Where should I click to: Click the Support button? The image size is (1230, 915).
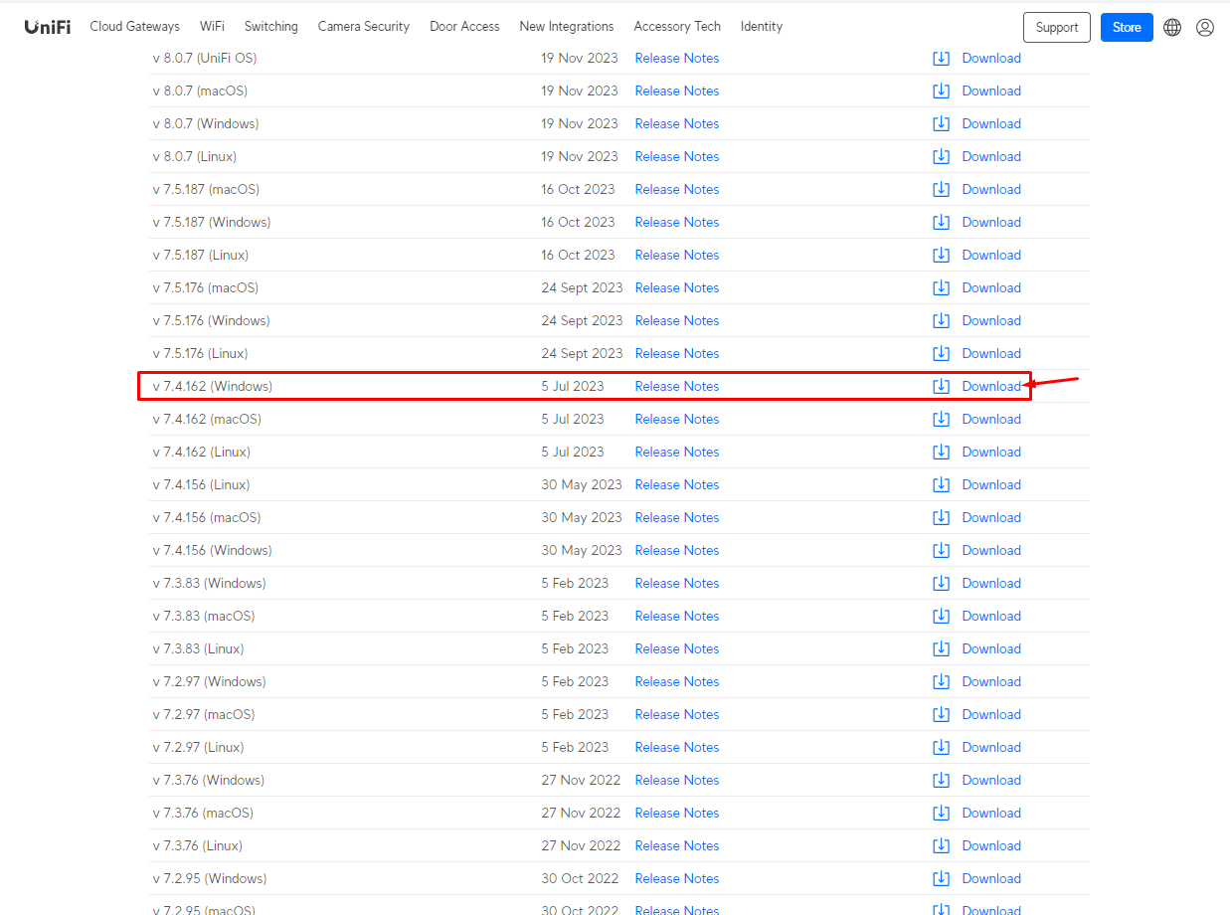tap(1057, 28)
